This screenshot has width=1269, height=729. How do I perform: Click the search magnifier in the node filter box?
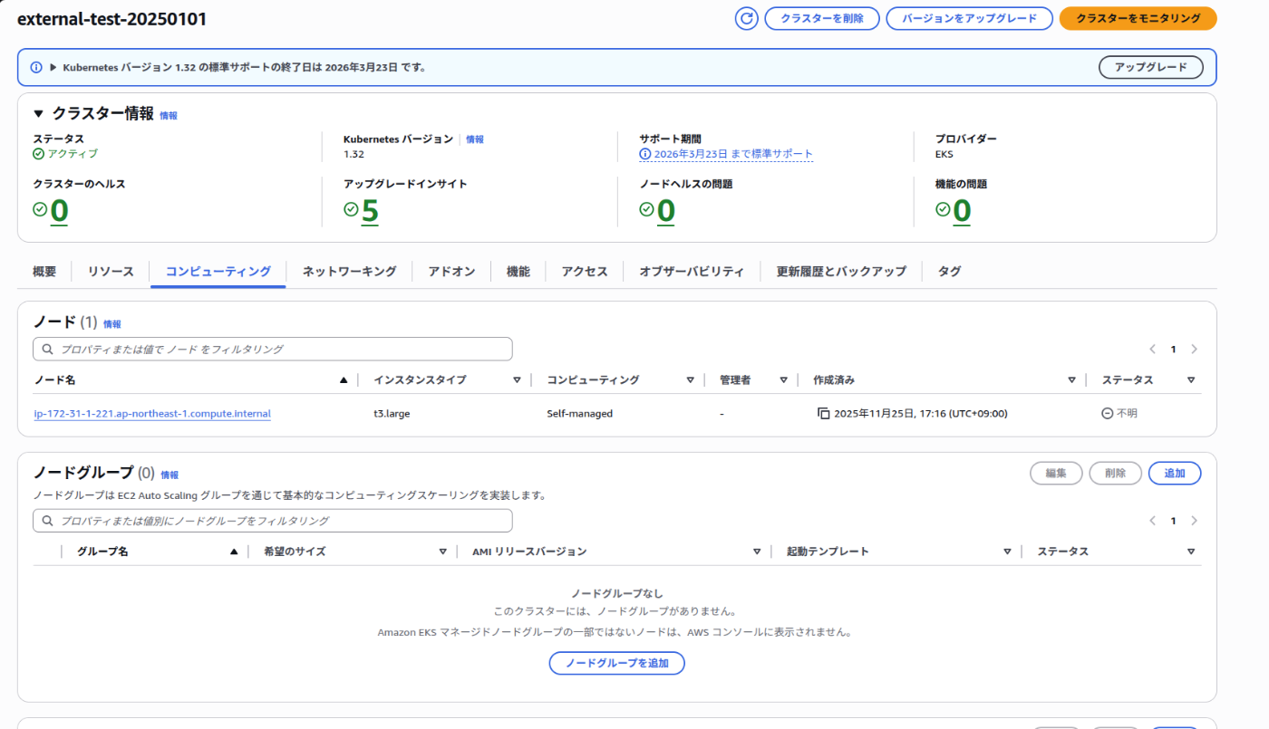(47, 349)
